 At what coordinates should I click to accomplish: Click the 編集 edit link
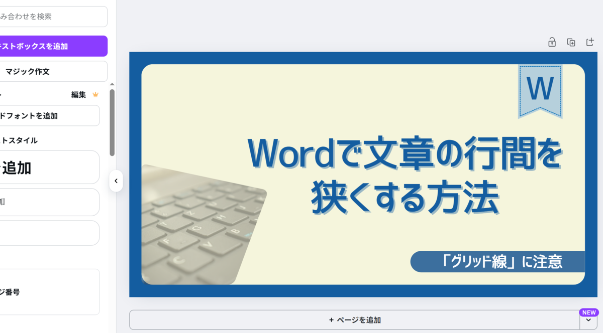(78, 95)
